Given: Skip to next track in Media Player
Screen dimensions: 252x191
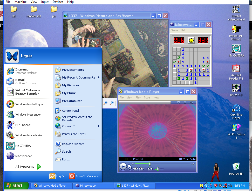Looking at the screenshot, I should [141, 169].
